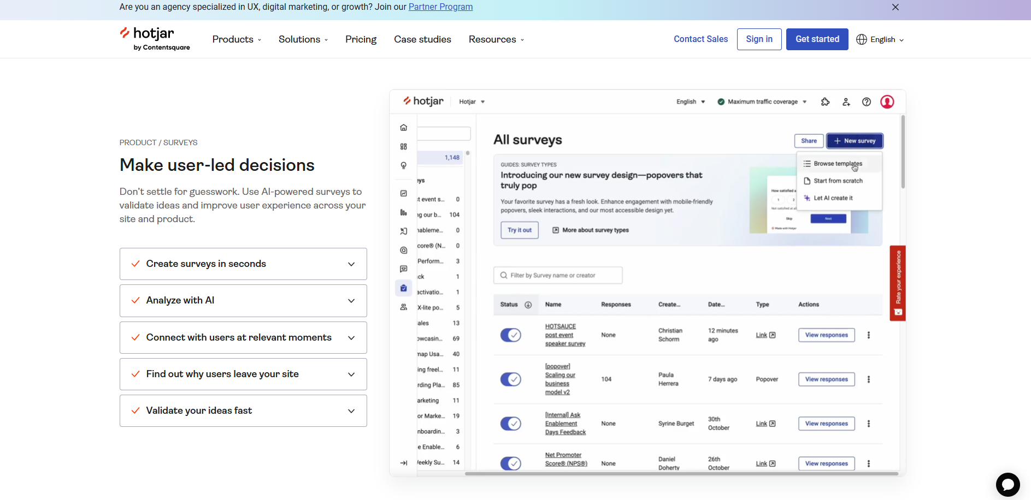Open the kebab menu for HOTSAUCE survey

pyautogui.click(x=869, y=335)
